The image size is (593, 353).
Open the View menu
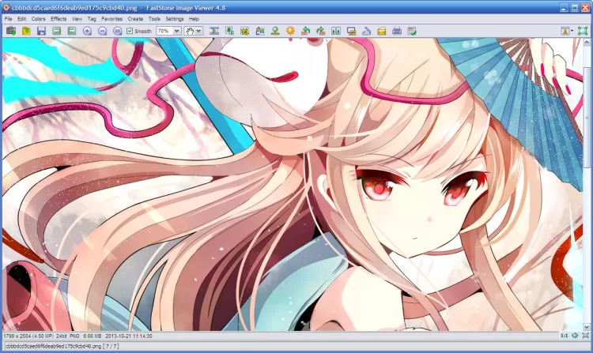(x=77, y=18)
